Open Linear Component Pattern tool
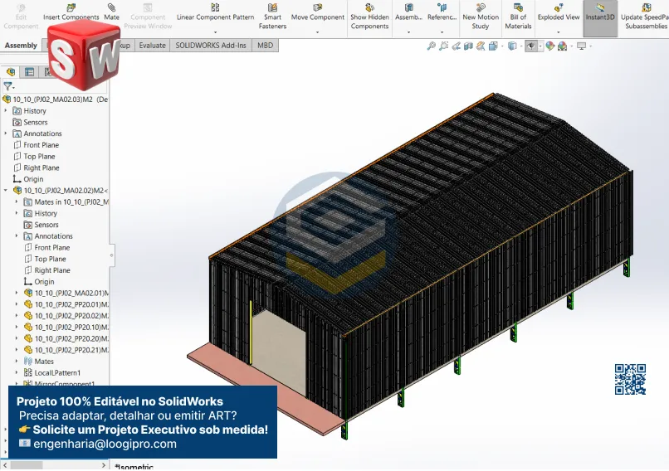 [x=215, y=12]
